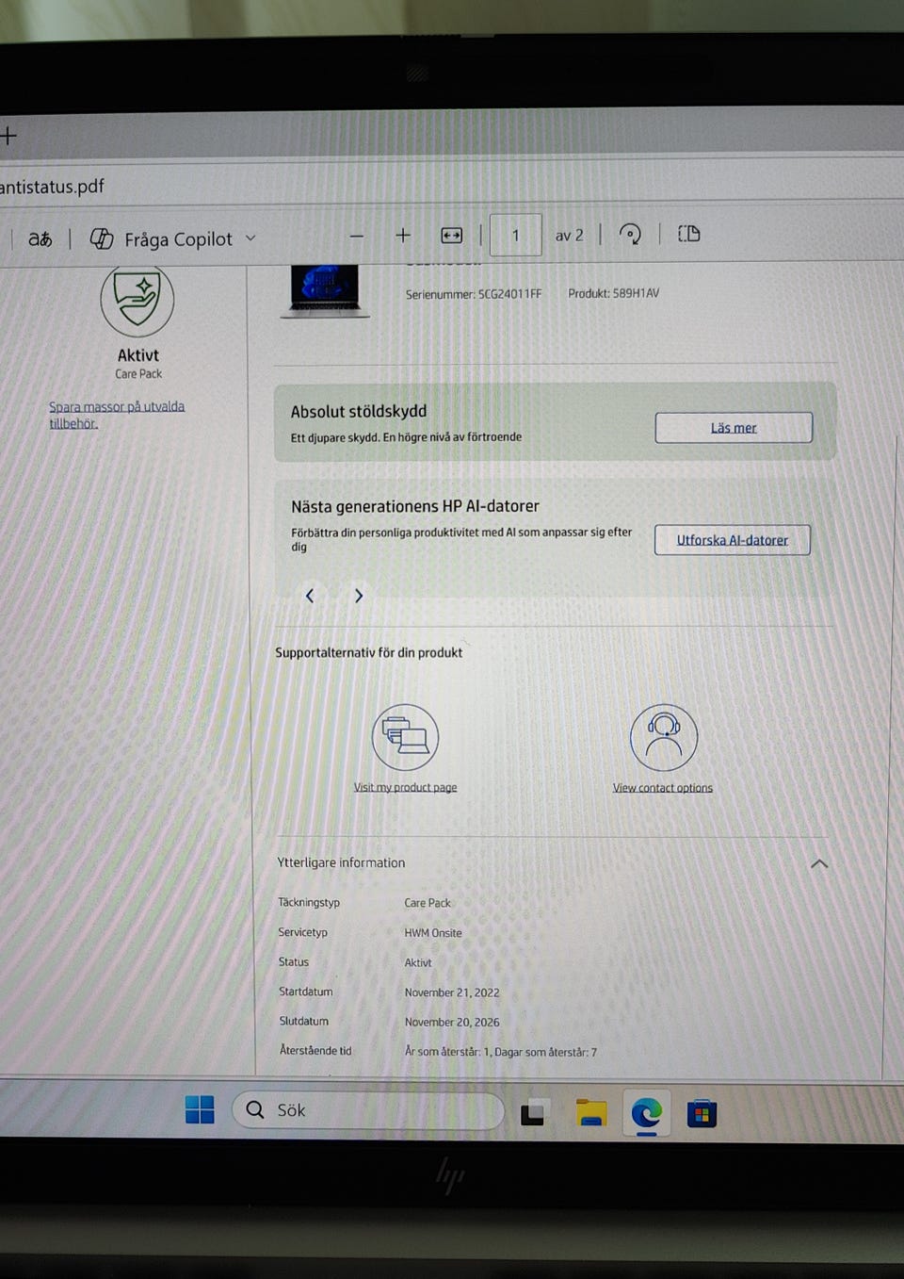Open the page view icon
904x1279 pixels.
(x=689, y=234)
